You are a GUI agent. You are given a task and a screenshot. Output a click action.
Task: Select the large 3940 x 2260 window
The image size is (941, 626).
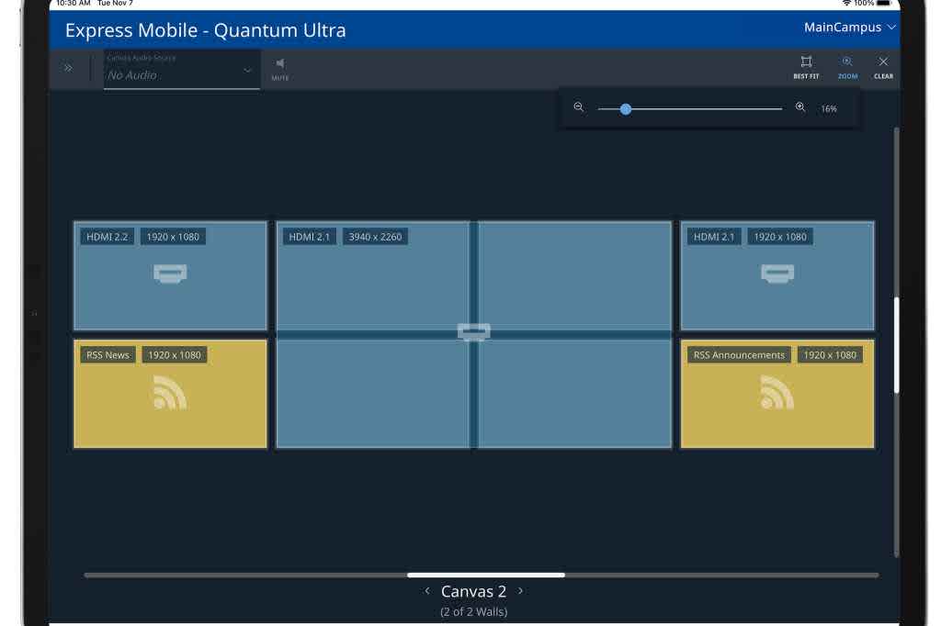(x=473, y=335)
